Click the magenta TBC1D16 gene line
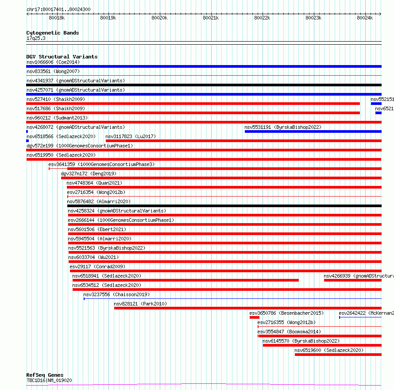The width and height of the screenshot is (394, 390). pyautogui.click(x=204, y=385)
